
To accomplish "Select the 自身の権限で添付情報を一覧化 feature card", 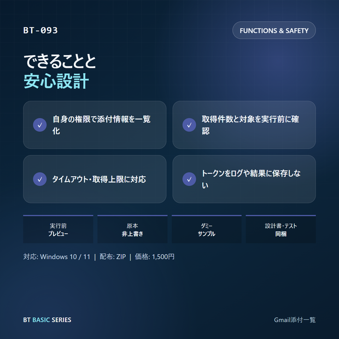I will point(95,125).
